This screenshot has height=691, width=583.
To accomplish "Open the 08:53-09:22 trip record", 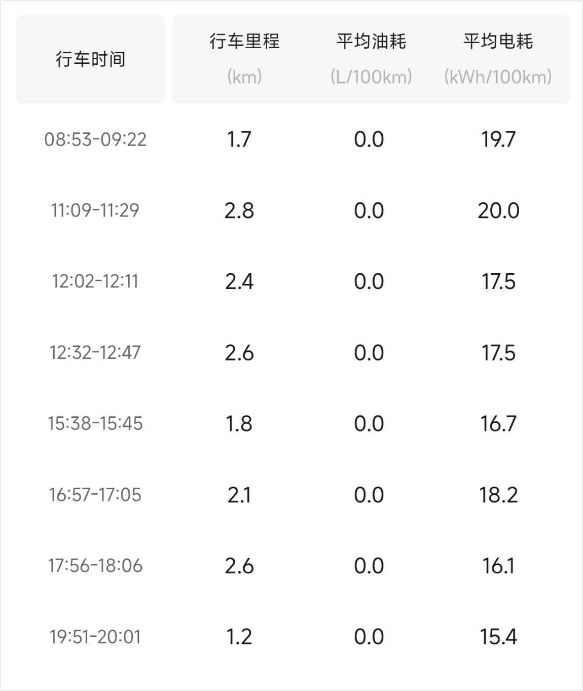I will pyautogui.click(x=95, y=139).
